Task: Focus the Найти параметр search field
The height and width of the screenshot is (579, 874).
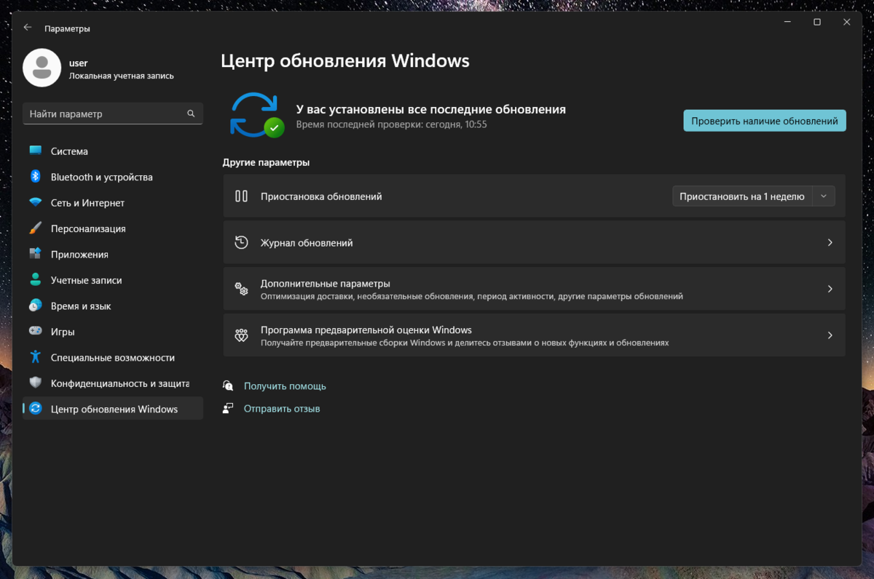Action: tap(113, 114)
